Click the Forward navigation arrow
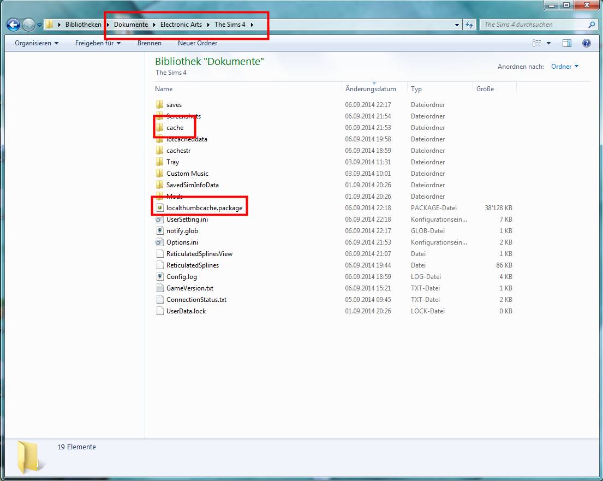This screenshot has width=603, height=481. (28, 25)
